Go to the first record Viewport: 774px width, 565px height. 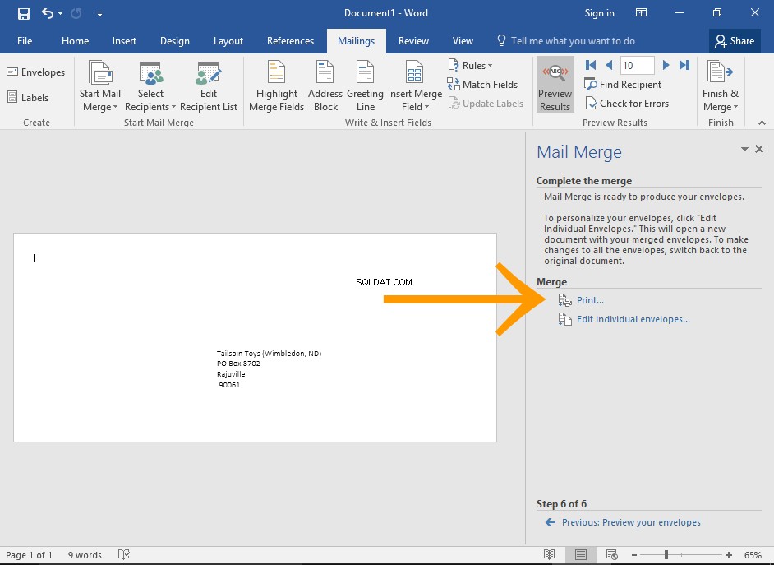coord(591,65)
